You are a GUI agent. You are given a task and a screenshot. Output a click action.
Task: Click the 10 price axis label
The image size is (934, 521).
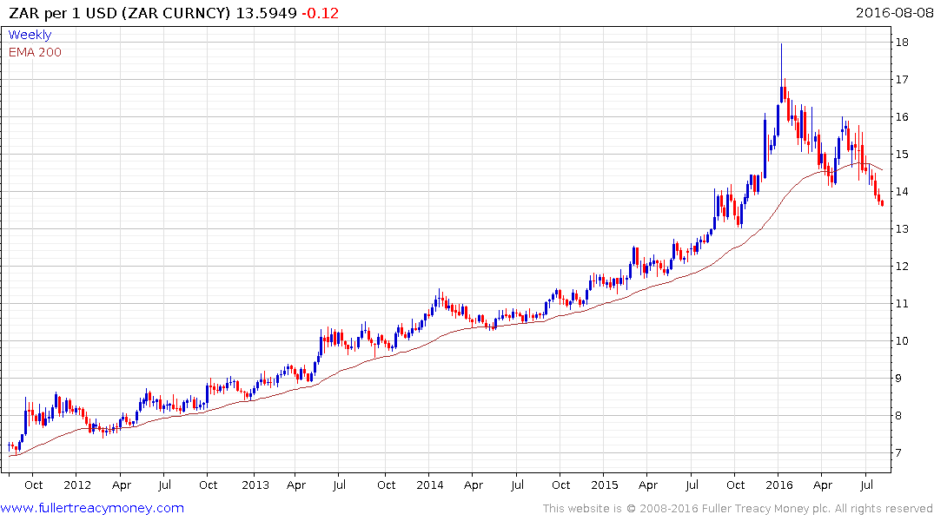point(901,341)
